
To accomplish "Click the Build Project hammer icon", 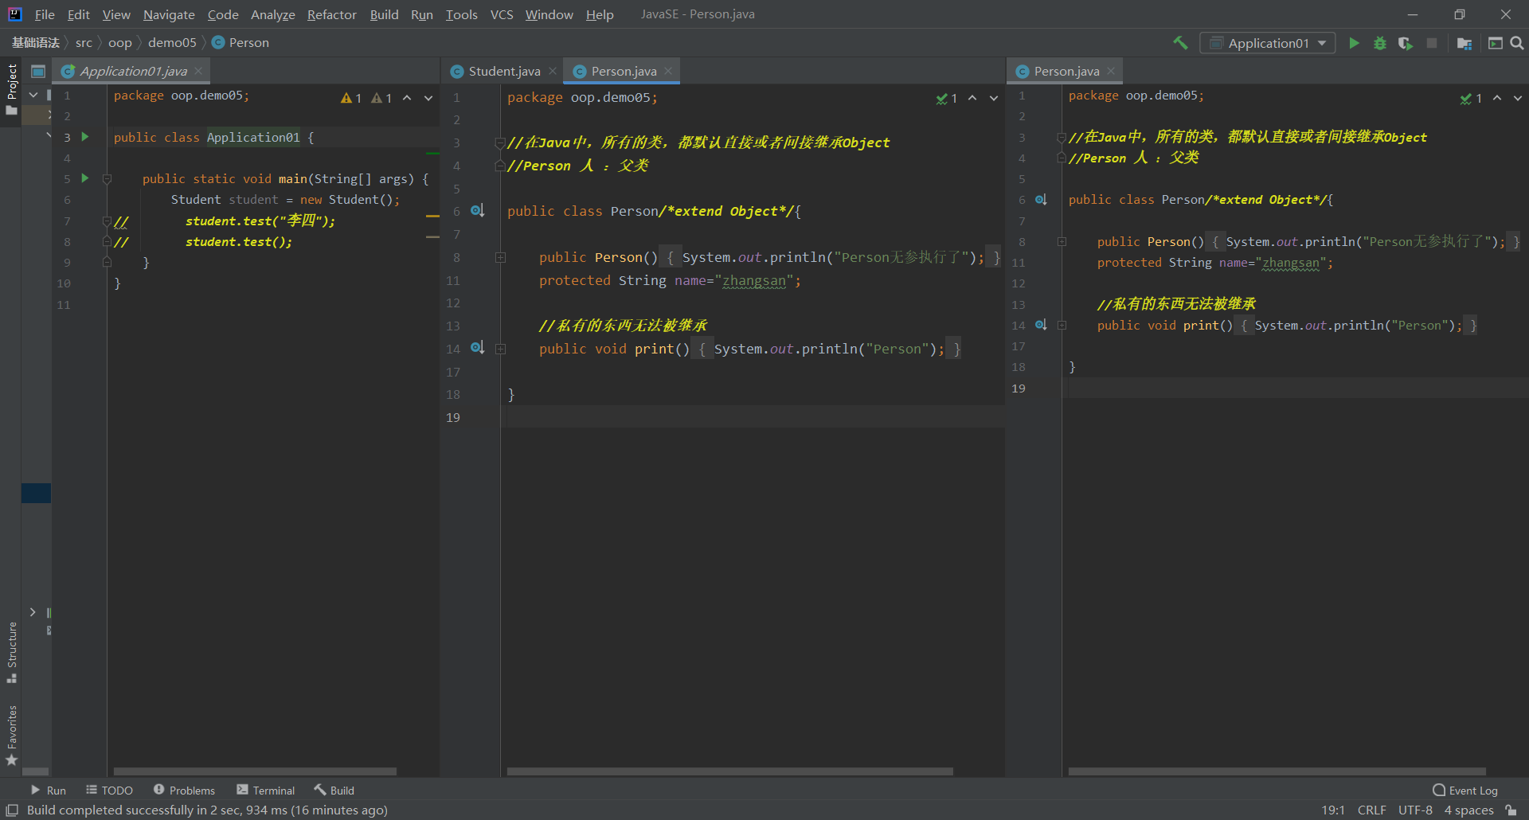I will (1180, 43).
